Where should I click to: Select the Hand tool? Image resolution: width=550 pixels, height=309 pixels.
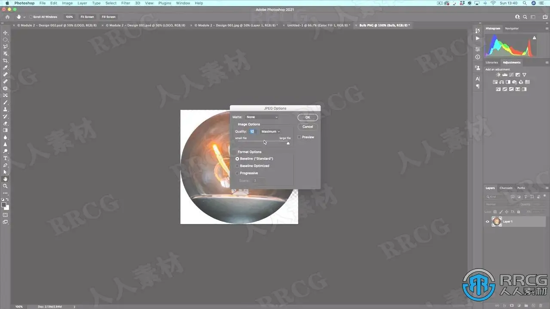(x=6, y=179)
